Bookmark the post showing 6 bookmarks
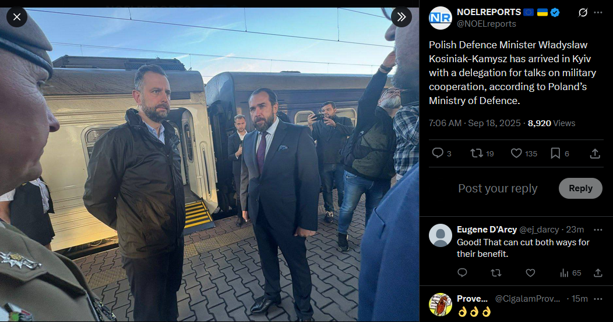 coord(560,153)
